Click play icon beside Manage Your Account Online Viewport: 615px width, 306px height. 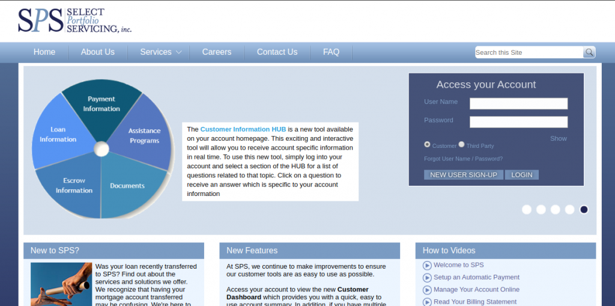pyautogui.click(x=427, y=290)
